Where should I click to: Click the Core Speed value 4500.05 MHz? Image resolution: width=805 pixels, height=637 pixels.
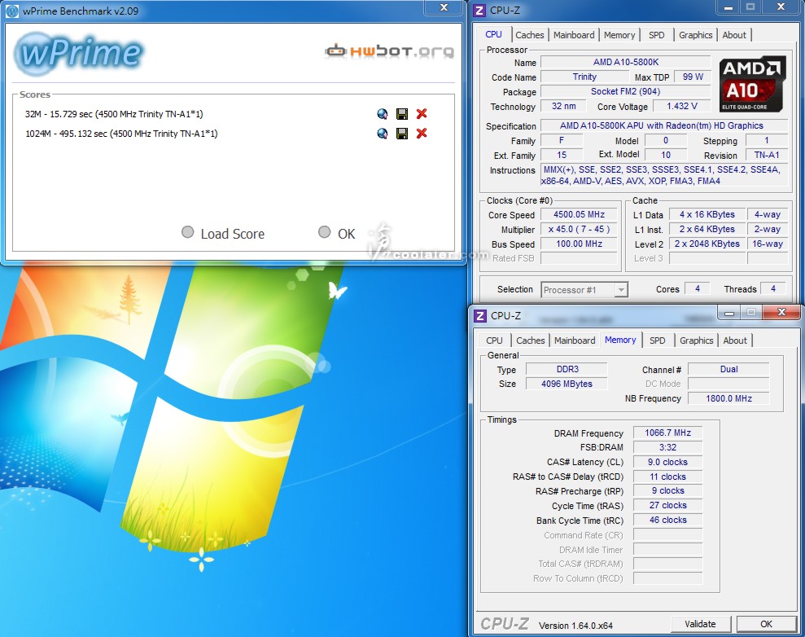(579, 215)
